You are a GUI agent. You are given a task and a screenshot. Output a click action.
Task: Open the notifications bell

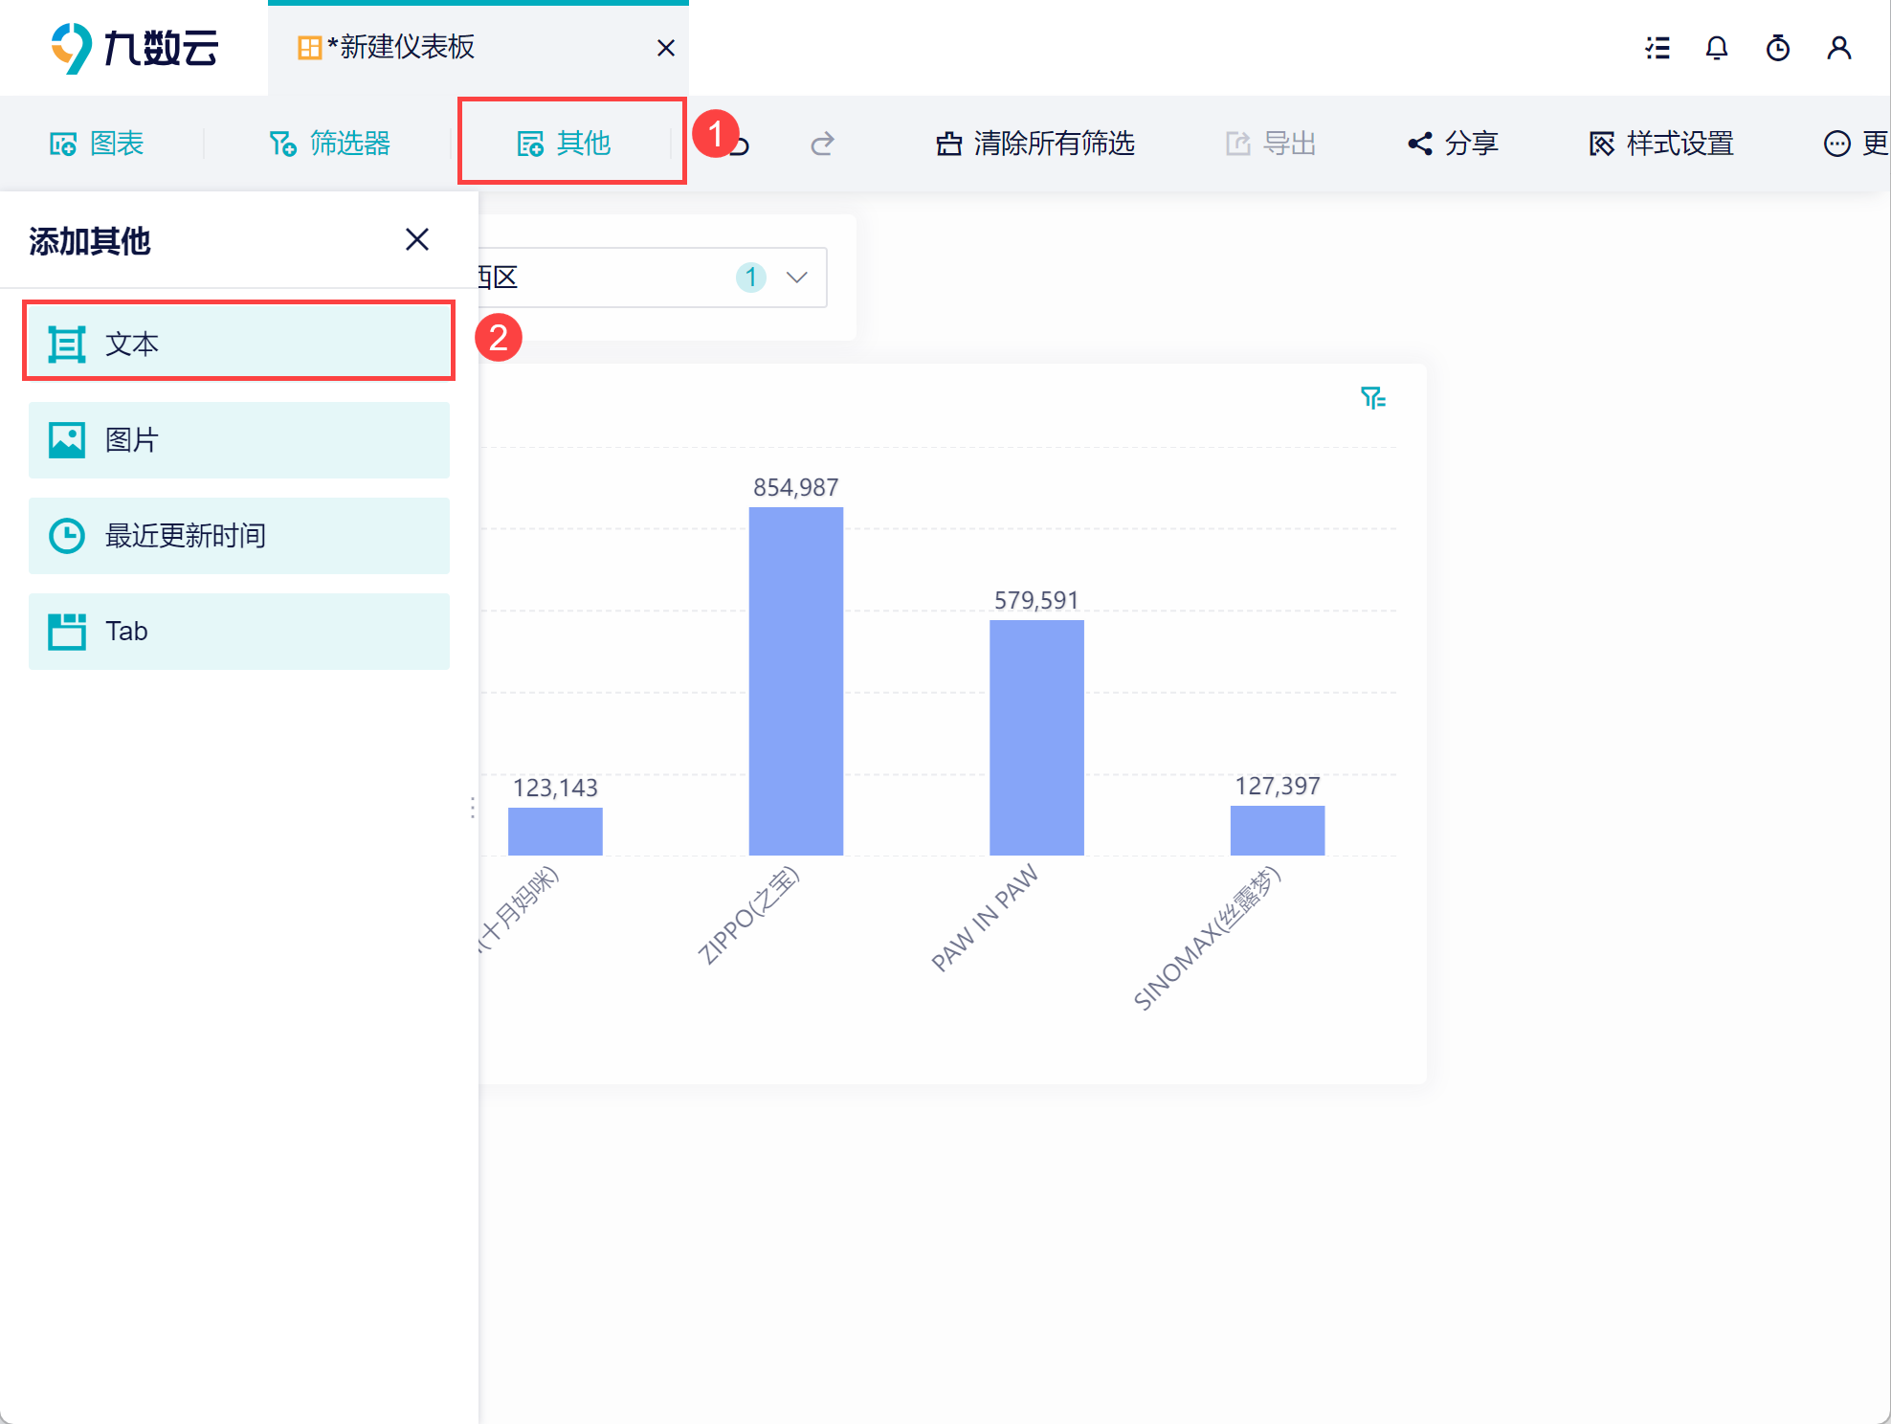click(1717, 48)
